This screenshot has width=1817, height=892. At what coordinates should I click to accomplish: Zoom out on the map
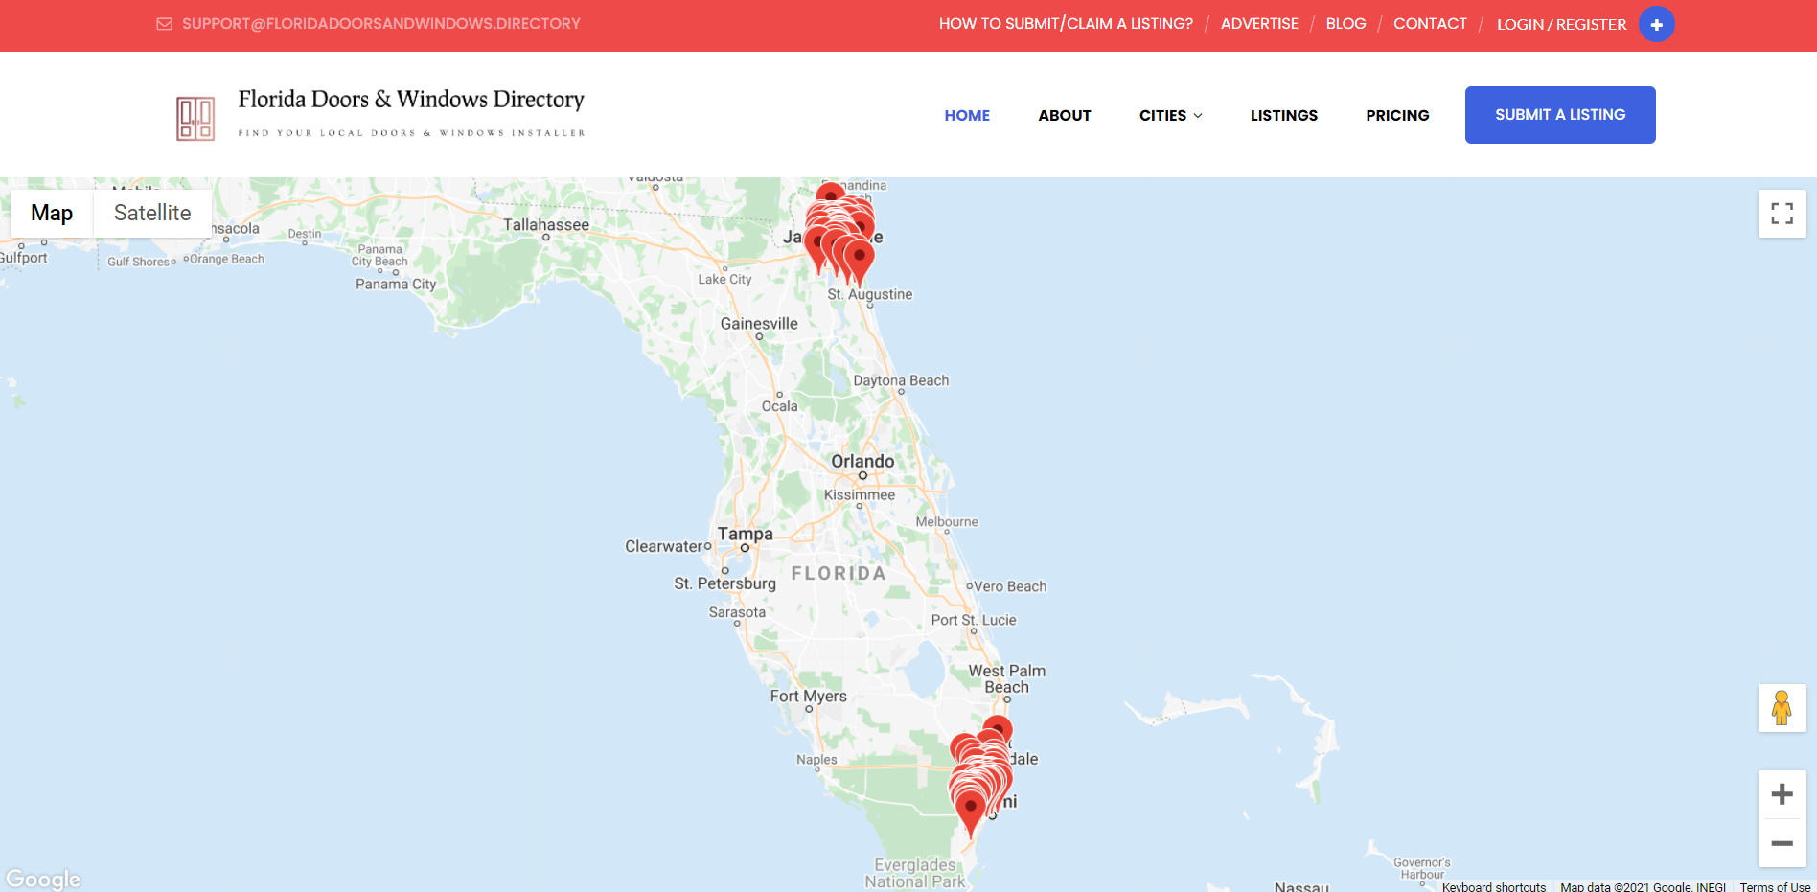click(x=1782, y=843)
